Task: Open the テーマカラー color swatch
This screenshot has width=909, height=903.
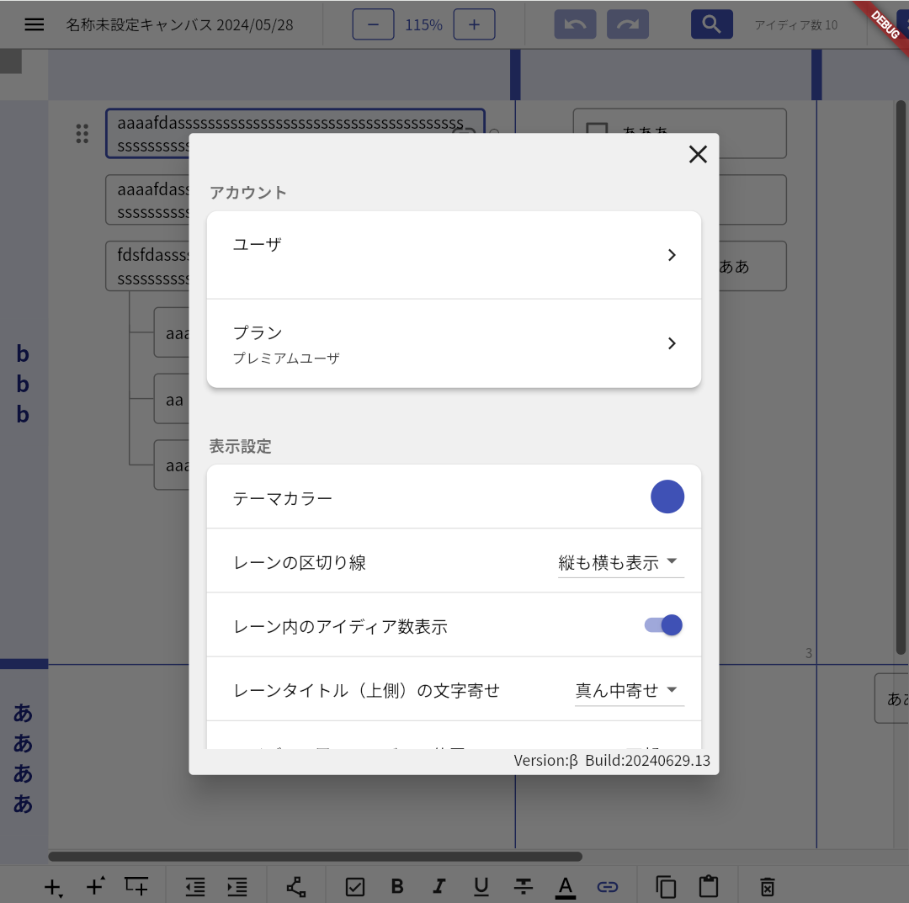Action: 667,497
